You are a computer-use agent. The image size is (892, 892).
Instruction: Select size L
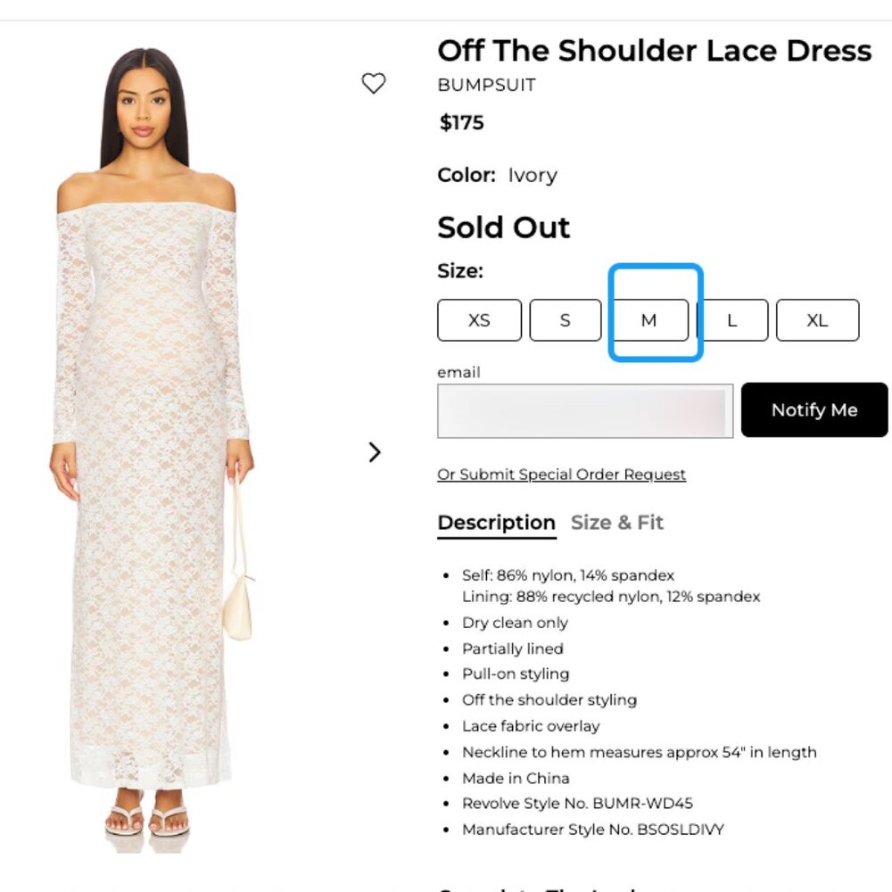pyautogui.click(x=732, y=320)
